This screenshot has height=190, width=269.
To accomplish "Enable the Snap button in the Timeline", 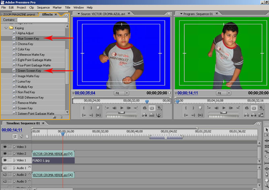I will (15, 136).
